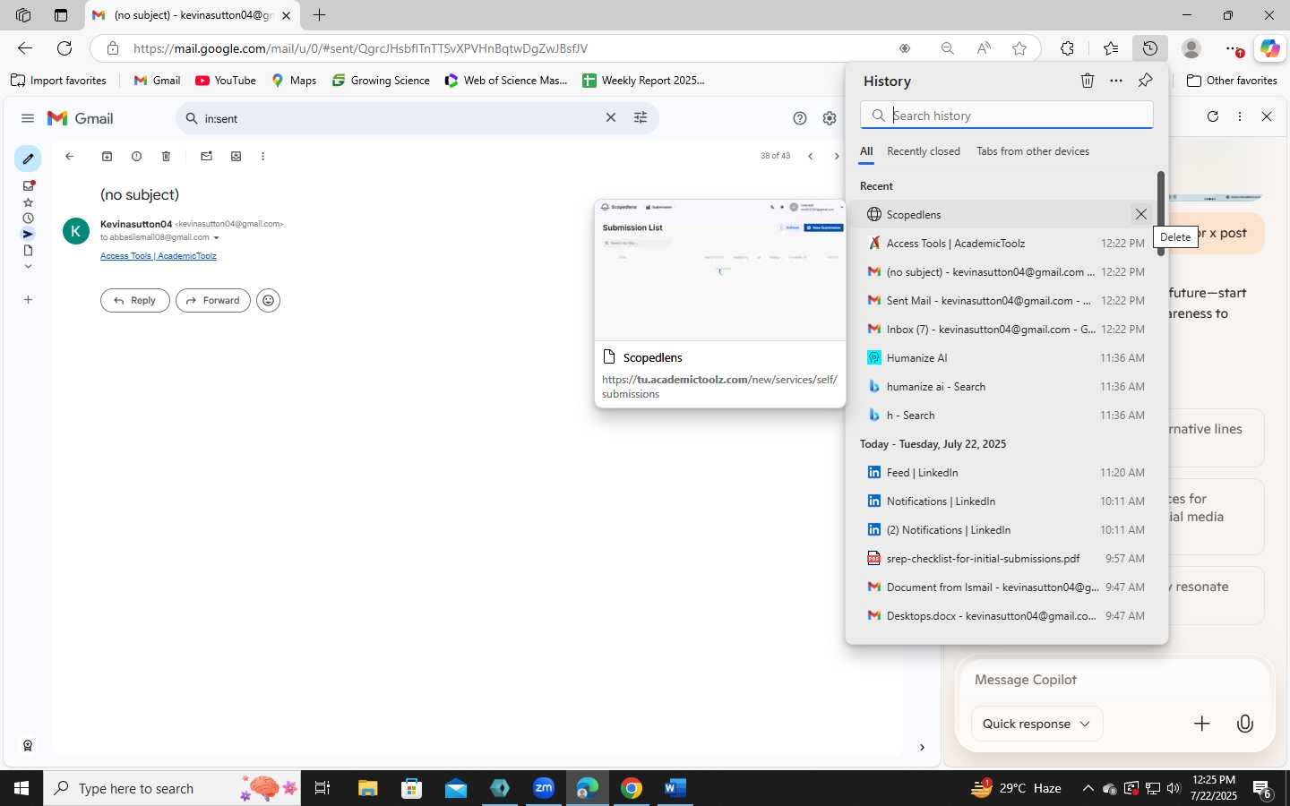
Task: Click the History panel scrollbar
Action: click(1161, 213)
